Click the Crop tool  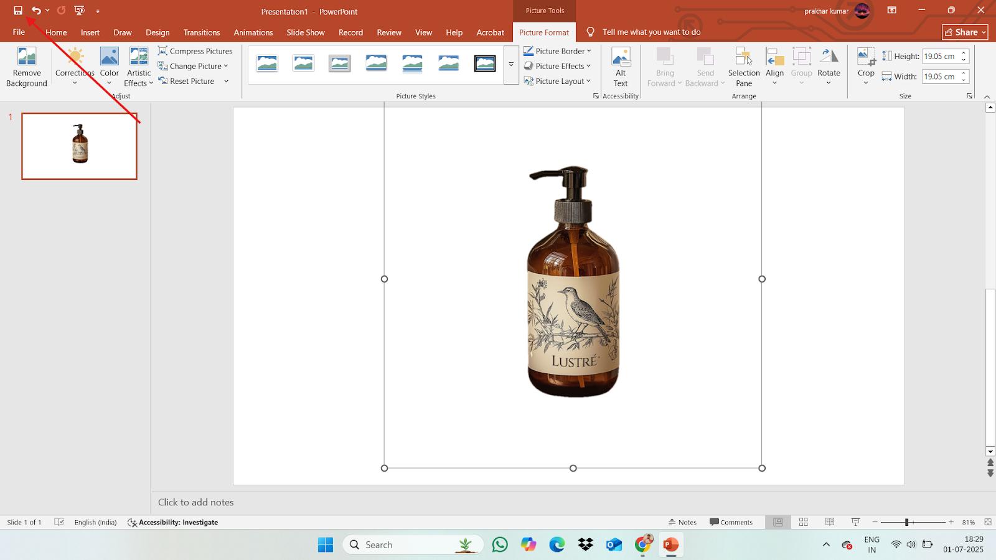866,67
